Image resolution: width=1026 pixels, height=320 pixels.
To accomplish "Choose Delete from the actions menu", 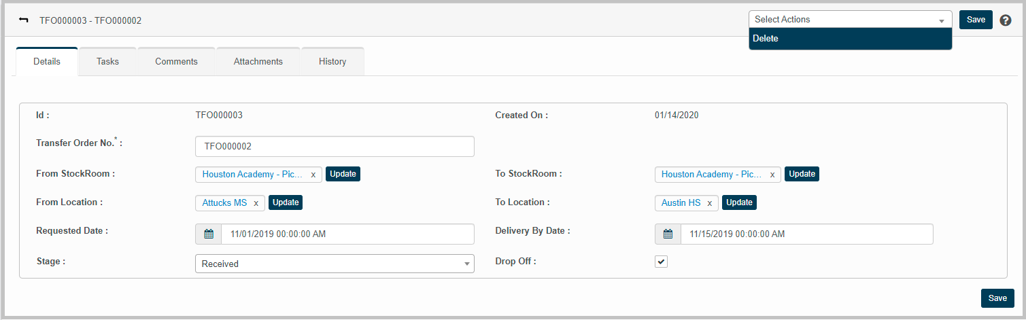I will click(x=850, y=39).
